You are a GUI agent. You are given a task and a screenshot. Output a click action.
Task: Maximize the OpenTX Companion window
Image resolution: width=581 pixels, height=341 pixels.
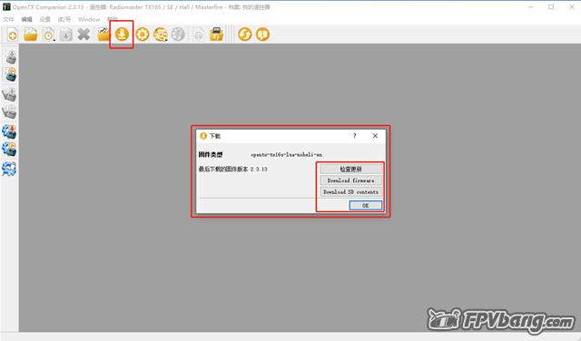pyautogui.click(x=551, y=7)
